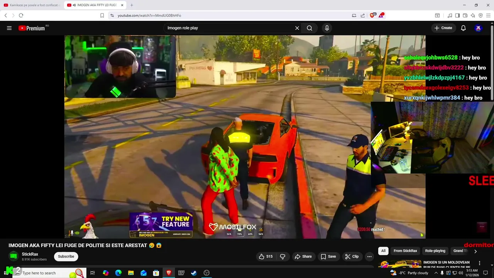Open OBS Studio from the taskbar
This screenshot has width=494, height=278.
pos(206,273)
